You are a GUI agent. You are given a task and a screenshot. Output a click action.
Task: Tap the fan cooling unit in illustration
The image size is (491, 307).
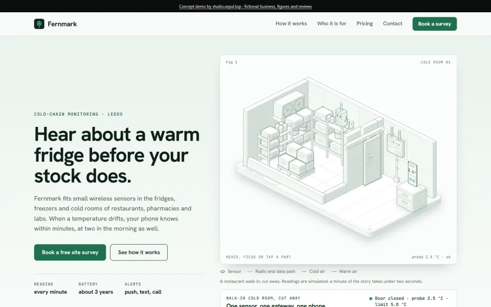(290, 104)
